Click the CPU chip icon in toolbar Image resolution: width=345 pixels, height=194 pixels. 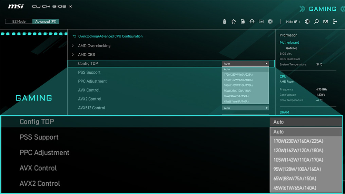pyautogui.click(x=270, y=22)
